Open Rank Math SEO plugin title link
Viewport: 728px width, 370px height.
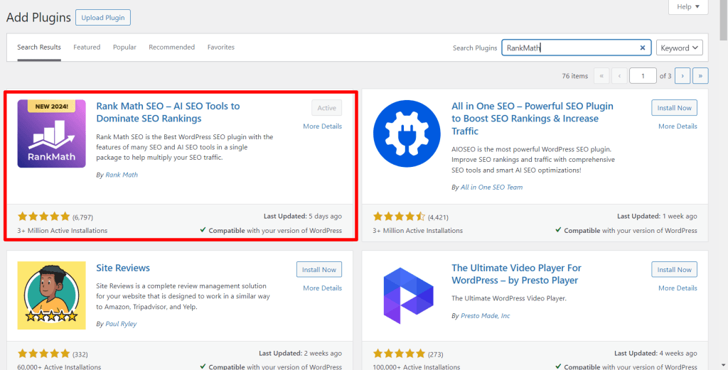coord(168,112)
